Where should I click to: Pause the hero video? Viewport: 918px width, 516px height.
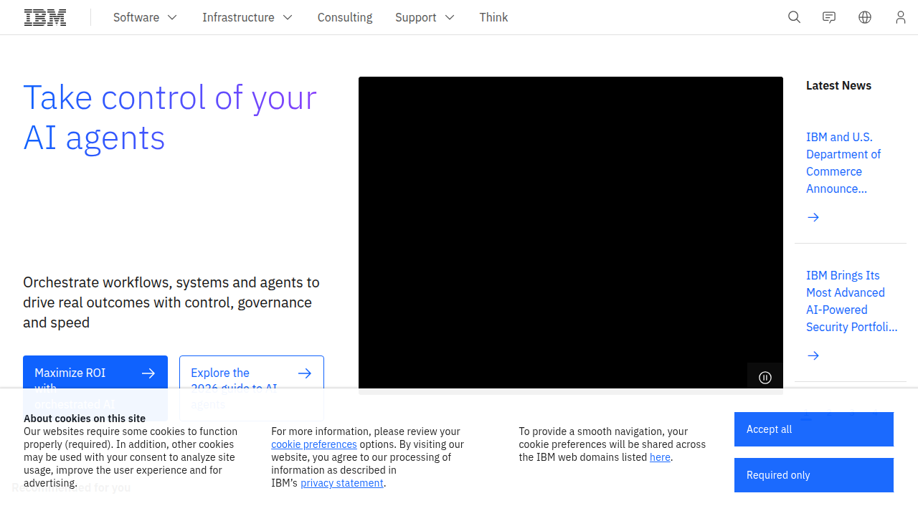tap(765, 378)
